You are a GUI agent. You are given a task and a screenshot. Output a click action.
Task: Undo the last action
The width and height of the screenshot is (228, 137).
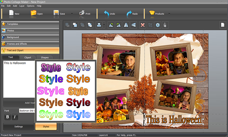click(107, 13)
